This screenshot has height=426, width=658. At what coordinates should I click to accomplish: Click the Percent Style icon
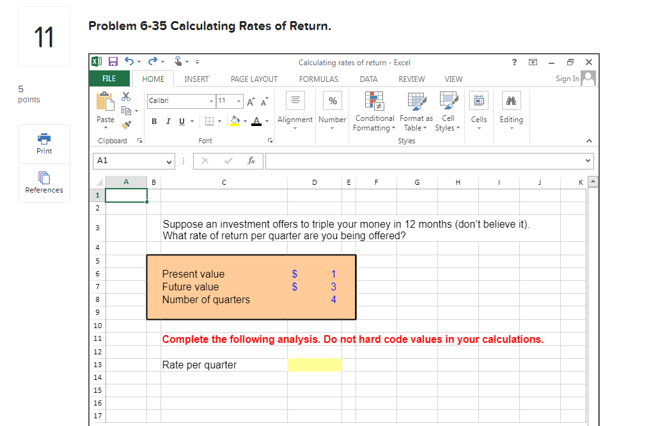tap(333, 101)
